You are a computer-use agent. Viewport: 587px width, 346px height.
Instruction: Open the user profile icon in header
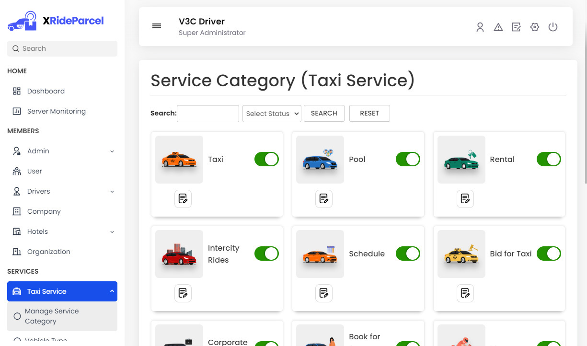click(480, 27)
